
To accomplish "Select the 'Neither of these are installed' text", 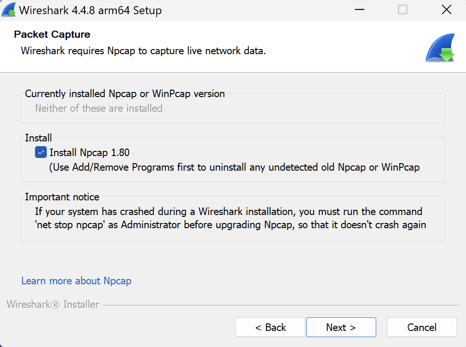I will [x=99, y=108].
